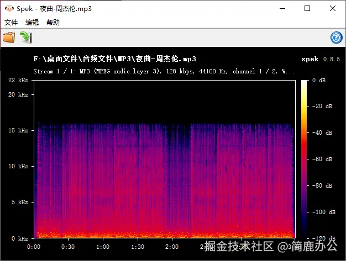Open the 帮助 menu
The width and height of the screenshot is (346, 261).
coord(53,22)
